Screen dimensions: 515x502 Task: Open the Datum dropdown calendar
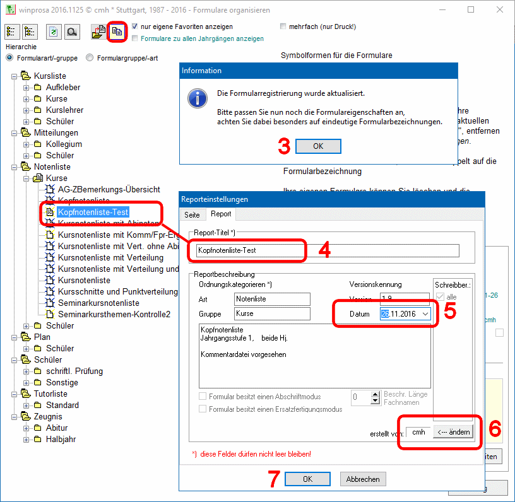[426, 313]
